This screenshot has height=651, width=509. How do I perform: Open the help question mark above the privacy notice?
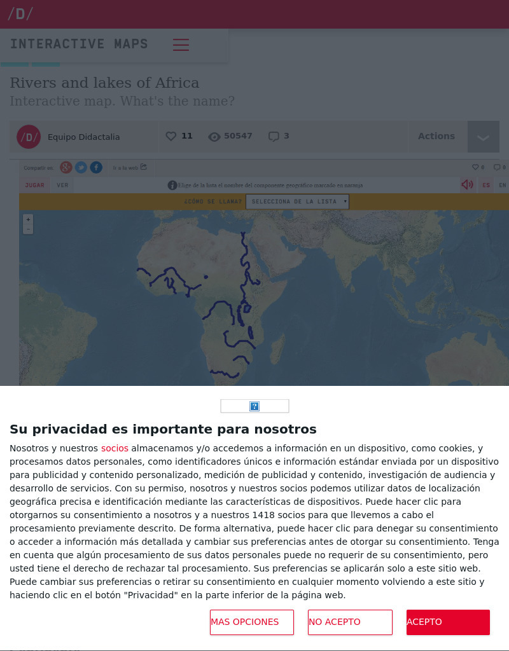254,406
